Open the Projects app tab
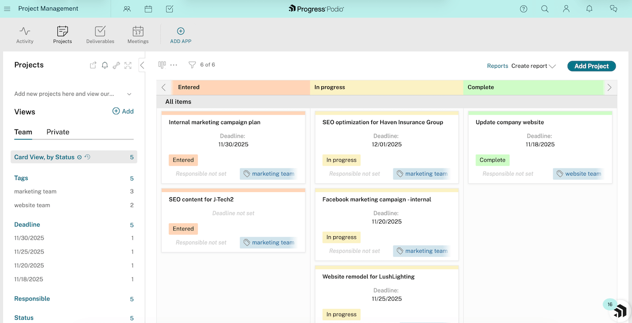The height and width of the screenshot is (323, 632). (x=62, y=32)
